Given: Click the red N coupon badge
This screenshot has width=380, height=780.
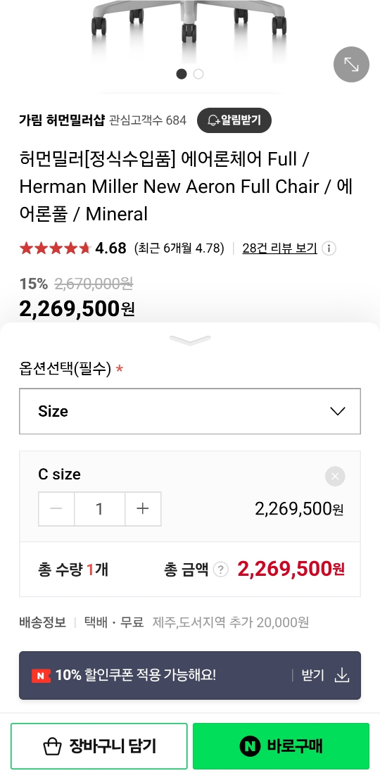Looking at the screenshot, I should (41, 676).
